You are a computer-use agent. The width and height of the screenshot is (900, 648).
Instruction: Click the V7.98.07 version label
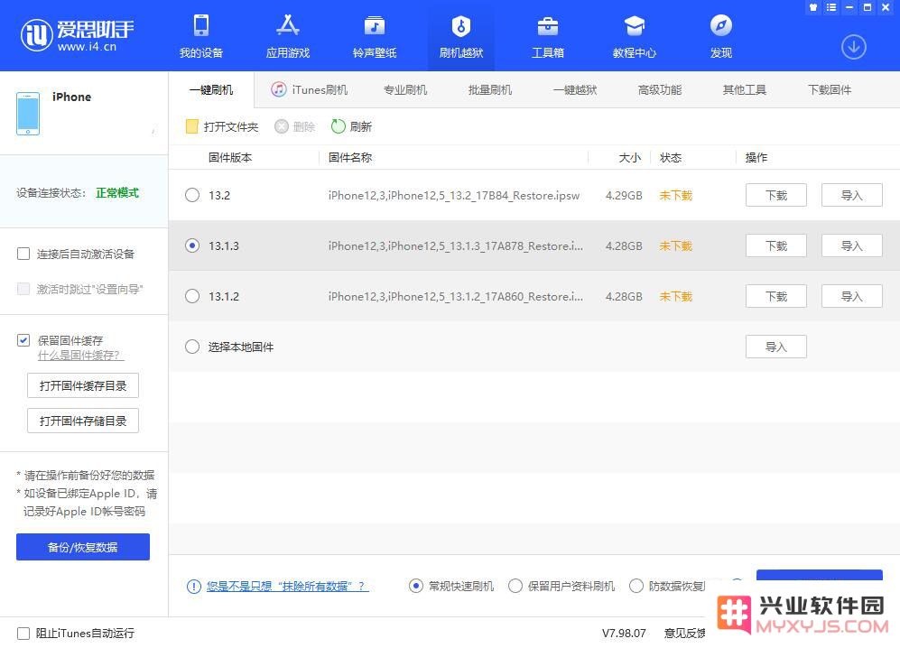pyautogui.click(x=624, y=633)
